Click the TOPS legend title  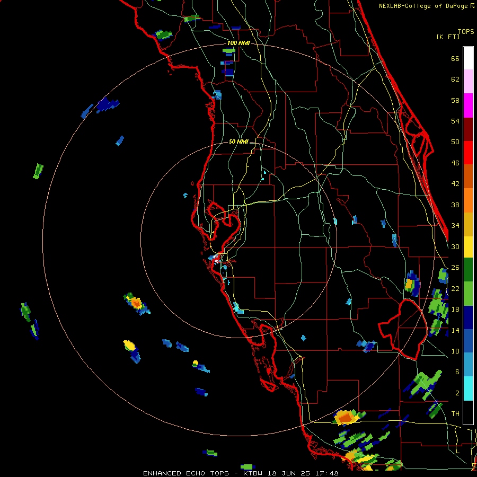tap(466, 32)
